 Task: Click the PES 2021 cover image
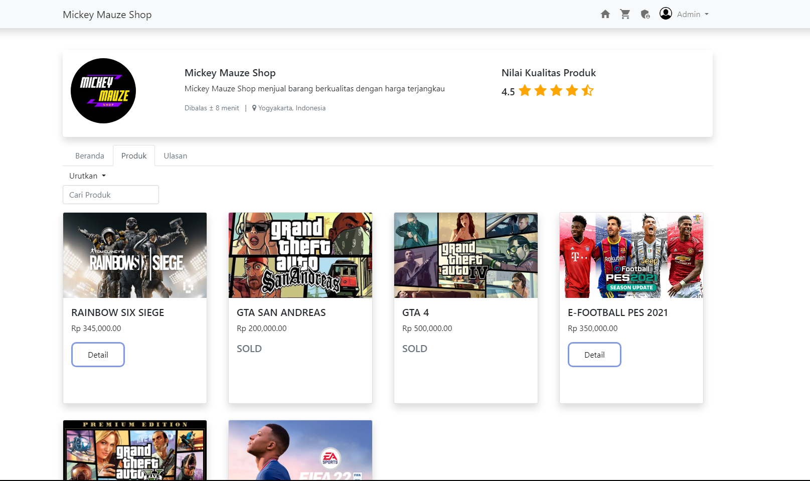[x=631, y=255]
